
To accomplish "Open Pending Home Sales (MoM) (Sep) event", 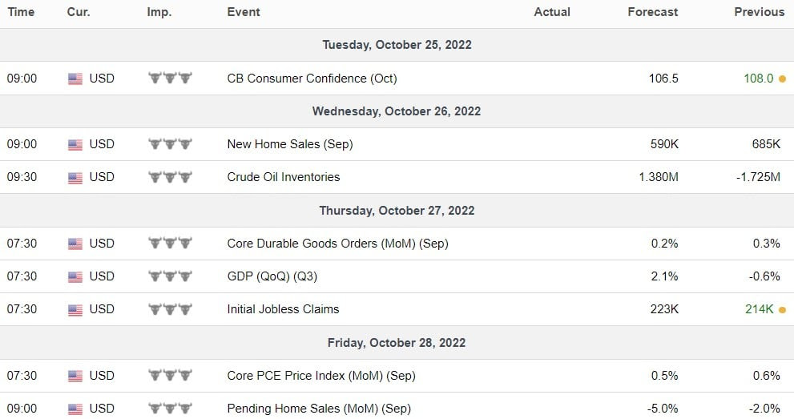I will click(319, 409).
